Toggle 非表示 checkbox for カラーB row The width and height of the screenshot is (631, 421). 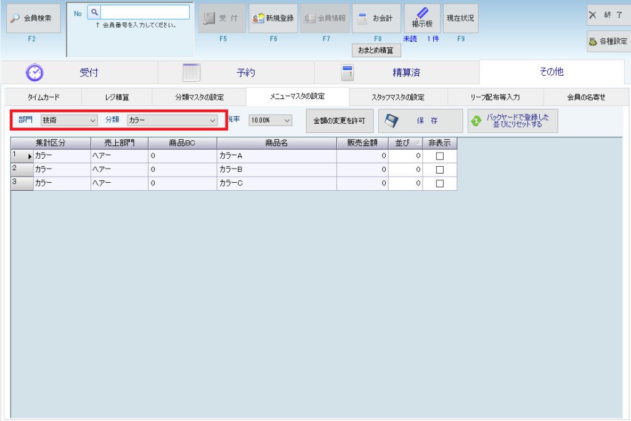[440, 170]
